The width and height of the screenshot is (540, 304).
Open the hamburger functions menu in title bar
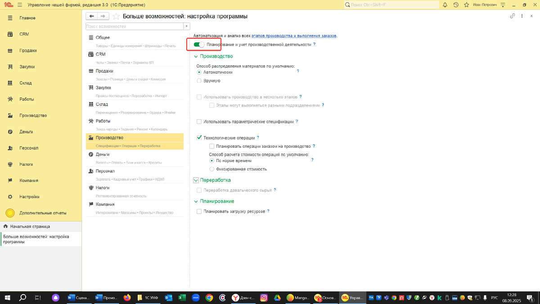[x=20, y=5]
